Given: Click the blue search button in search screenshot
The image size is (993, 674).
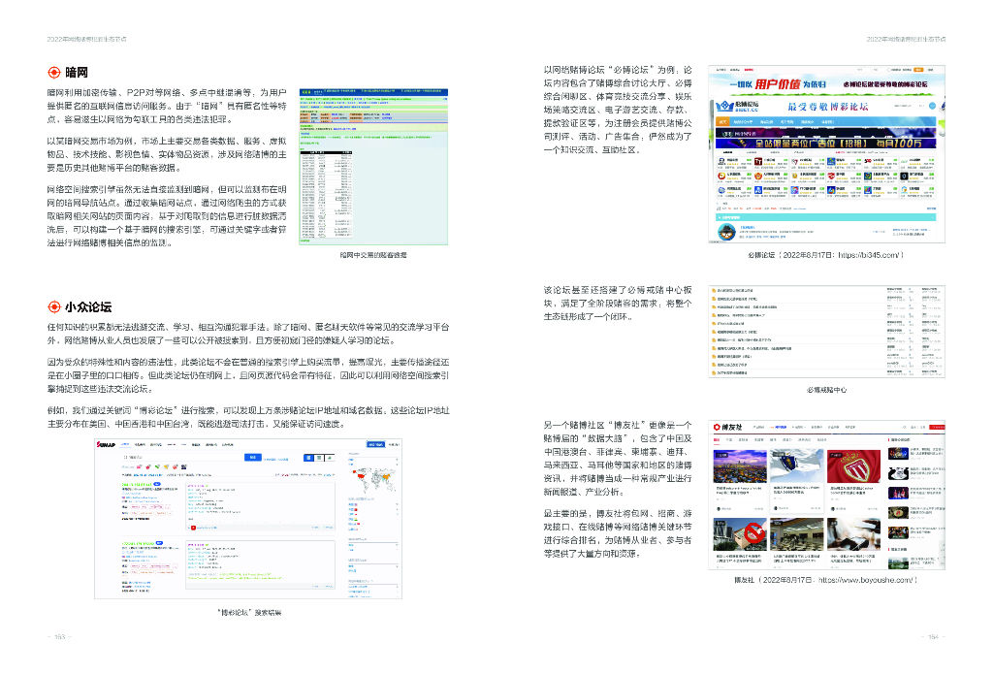Looking at the screenshot, I should click(253, 457).
